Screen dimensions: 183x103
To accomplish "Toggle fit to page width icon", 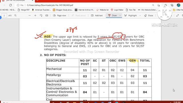I will click(x=47, y=15).
